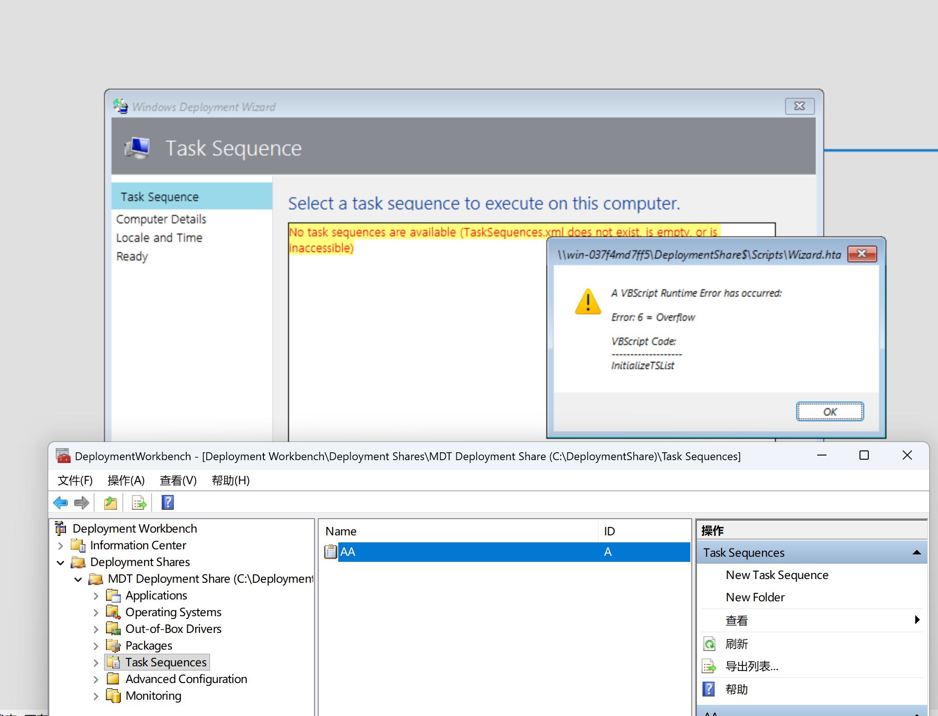
Task: Click the Out-of-Box Drivers folder icon
Action: coord(113,629)
